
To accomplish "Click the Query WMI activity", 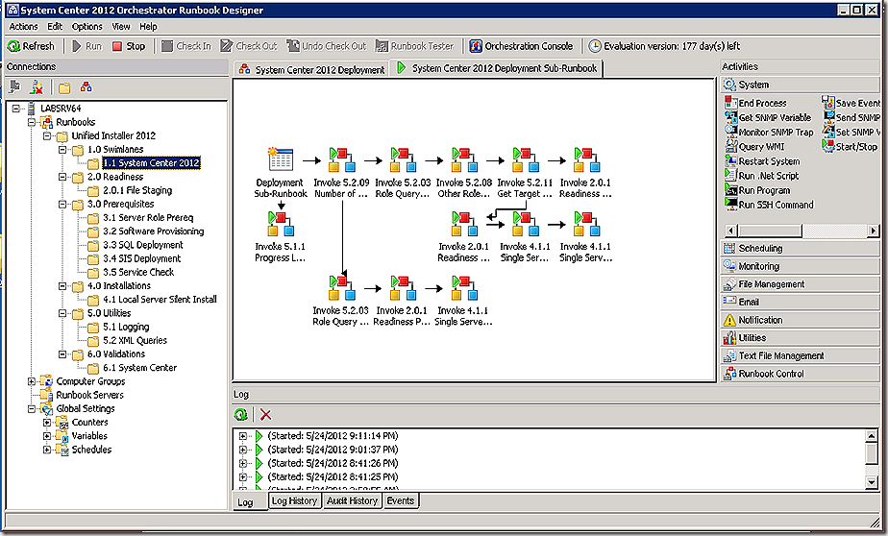I will tap(754, 147).
